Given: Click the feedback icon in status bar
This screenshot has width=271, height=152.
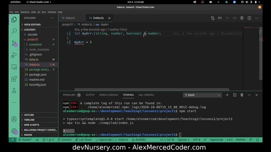Looking at the screenshot, I should pos(251,140).
